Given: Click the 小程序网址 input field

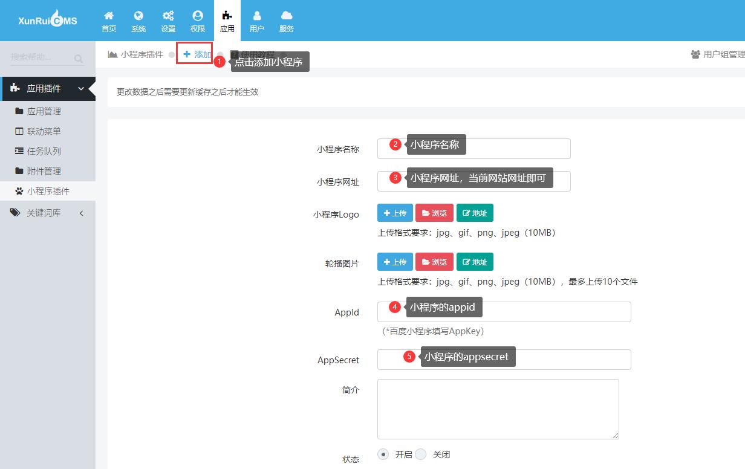Looking at the screenshot, I should pos(473,181).
